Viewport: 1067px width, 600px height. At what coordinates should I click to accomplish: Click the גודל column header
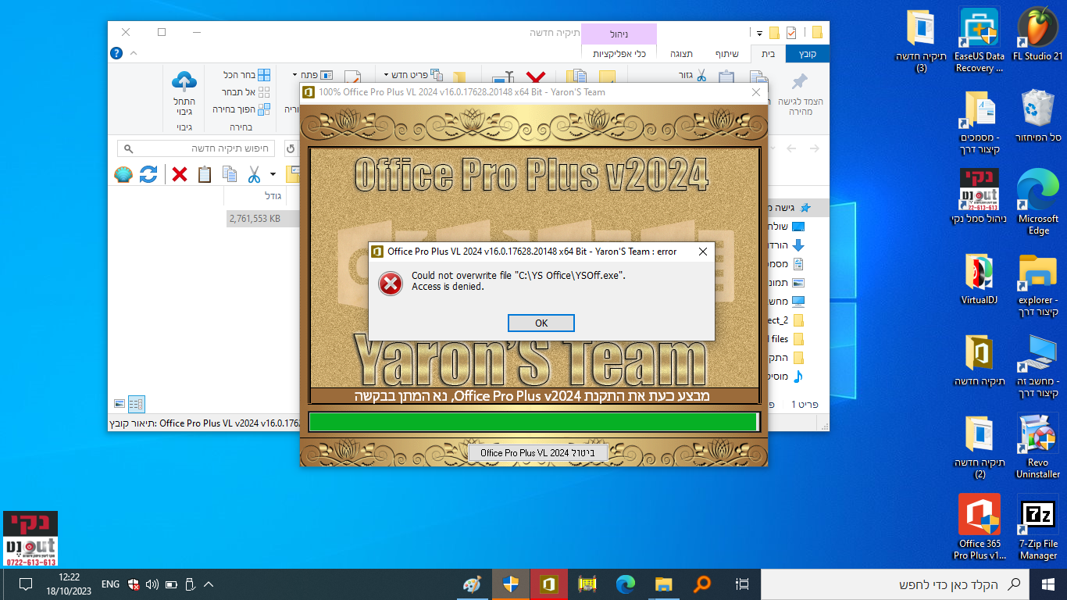coord(255,196)
